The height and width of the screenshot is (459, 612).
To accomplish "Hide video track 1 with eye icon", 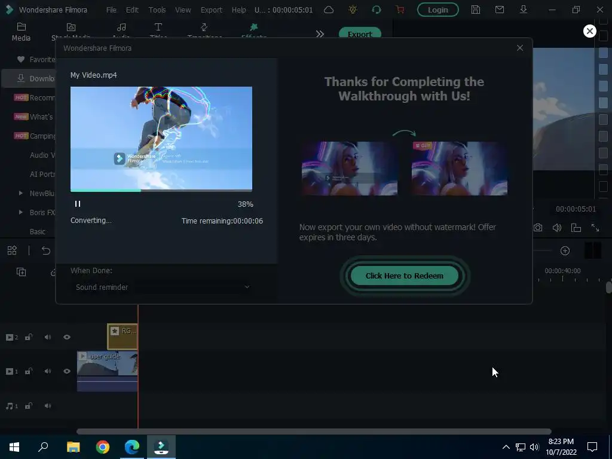I will tap(67, 371).
